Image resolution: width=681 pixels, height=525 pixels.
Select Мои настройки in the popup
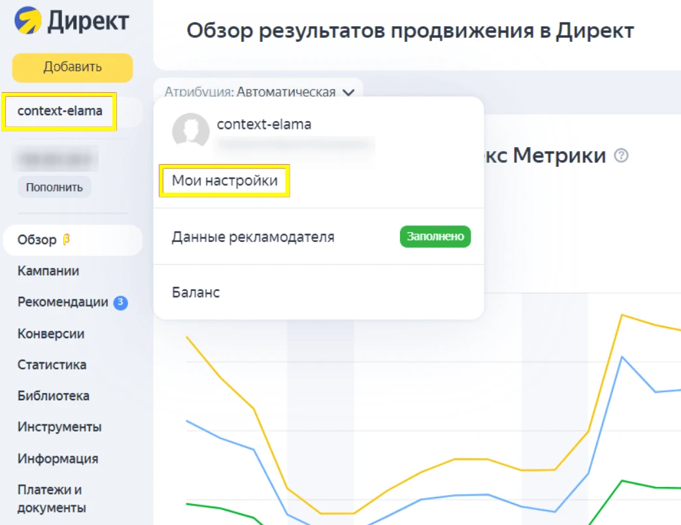225,180
